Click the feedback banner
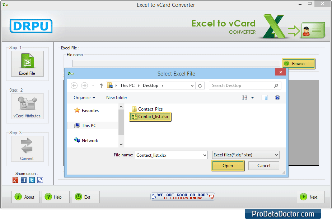This screenshot has height=219, width=332. click(x=183, y=196)
